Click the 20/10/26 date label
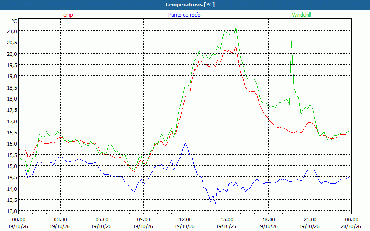Image resolution: width=370 pixels, height=231 pixels. (351, 226)
